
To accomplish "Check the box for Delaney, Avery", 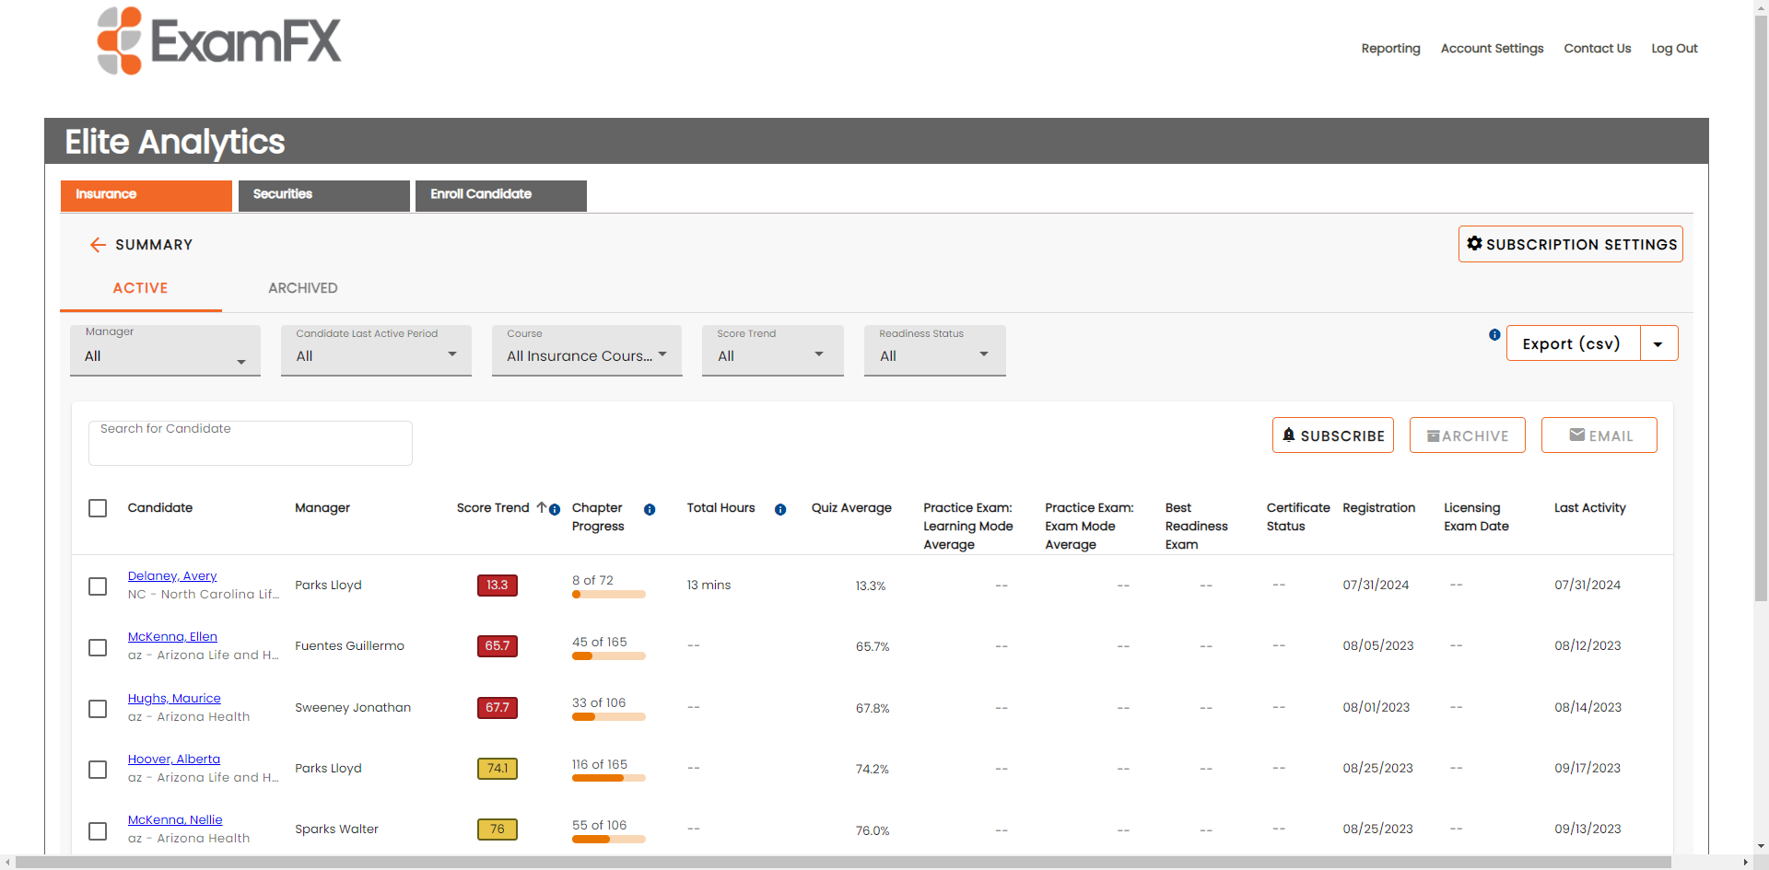I will pos(98,586).
